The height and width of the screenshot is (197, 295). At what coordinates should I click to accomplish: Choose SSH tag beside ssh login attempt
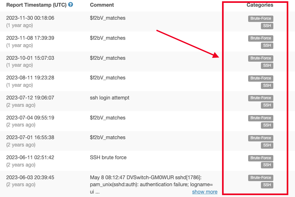pos(267,105)
